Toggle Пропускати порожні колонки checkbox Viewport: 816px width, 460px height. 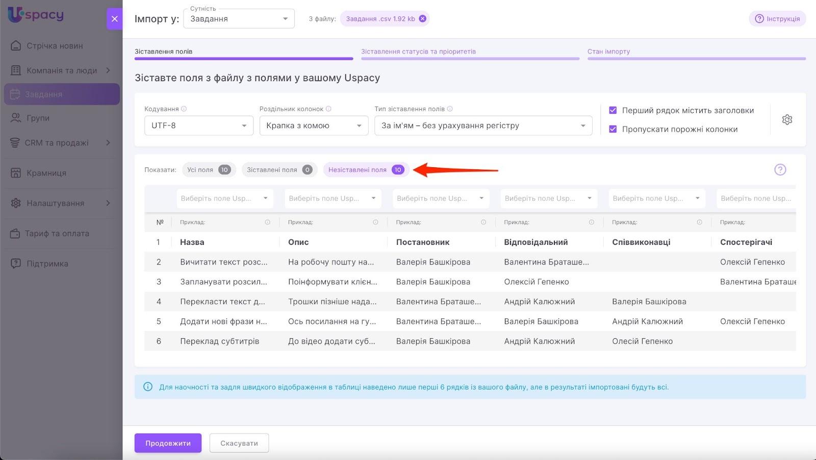click(613, 130)
